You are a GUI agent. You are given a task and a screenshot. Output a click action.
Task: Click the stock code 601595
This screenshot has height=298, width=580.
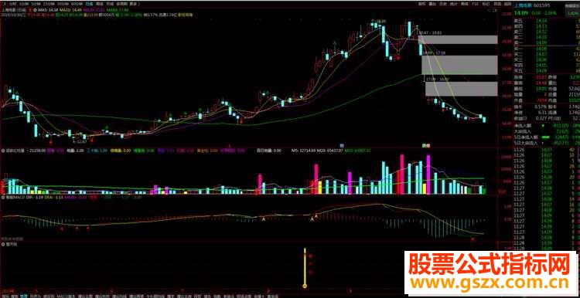(541, 5)
